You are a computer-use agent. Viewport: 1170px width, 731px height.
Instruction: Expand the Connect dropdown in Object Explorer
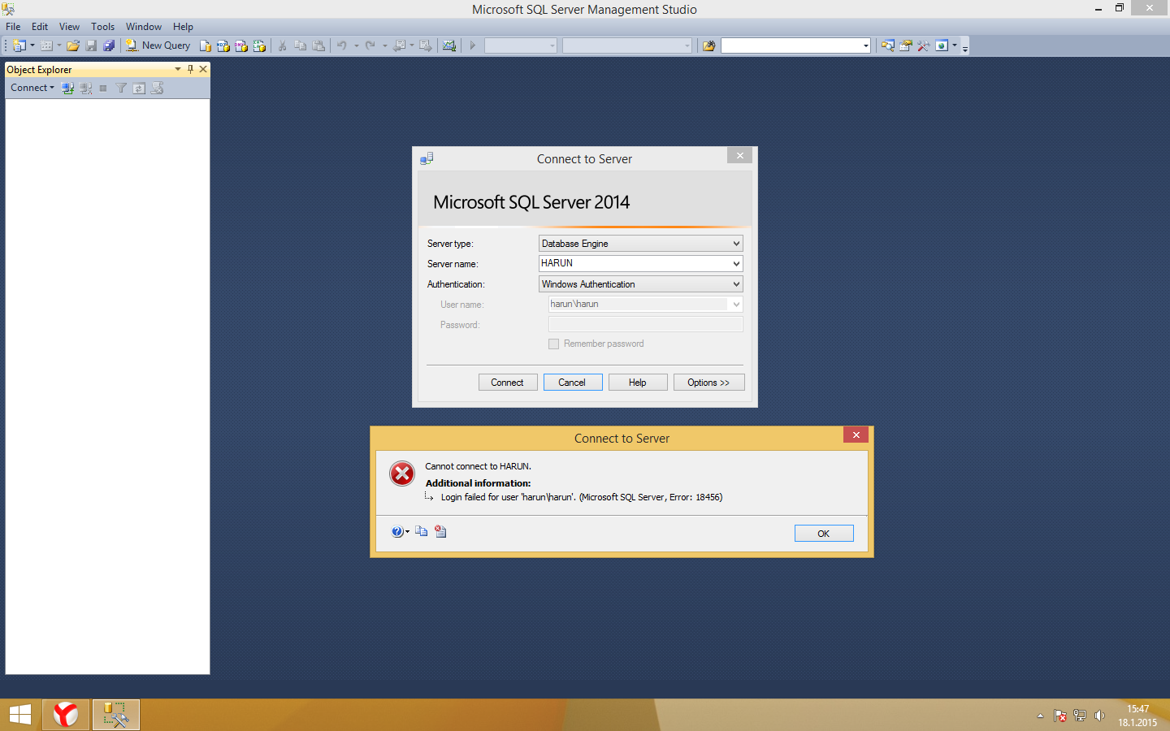52,88
